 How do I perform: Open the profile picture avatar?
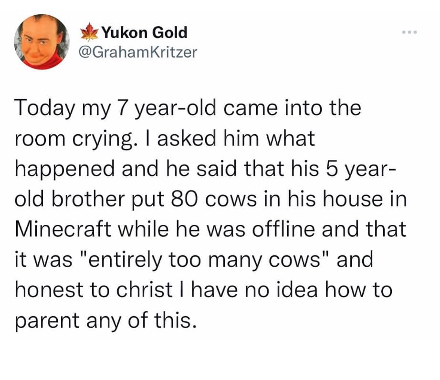43,42
